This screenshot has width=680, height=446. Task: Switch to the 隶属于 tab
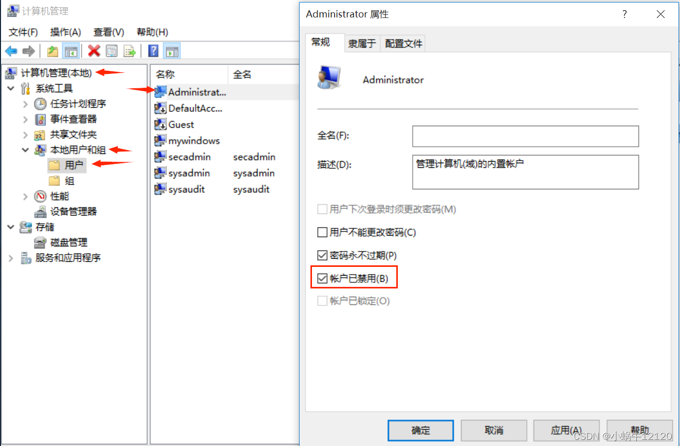(x=362, y=44)
